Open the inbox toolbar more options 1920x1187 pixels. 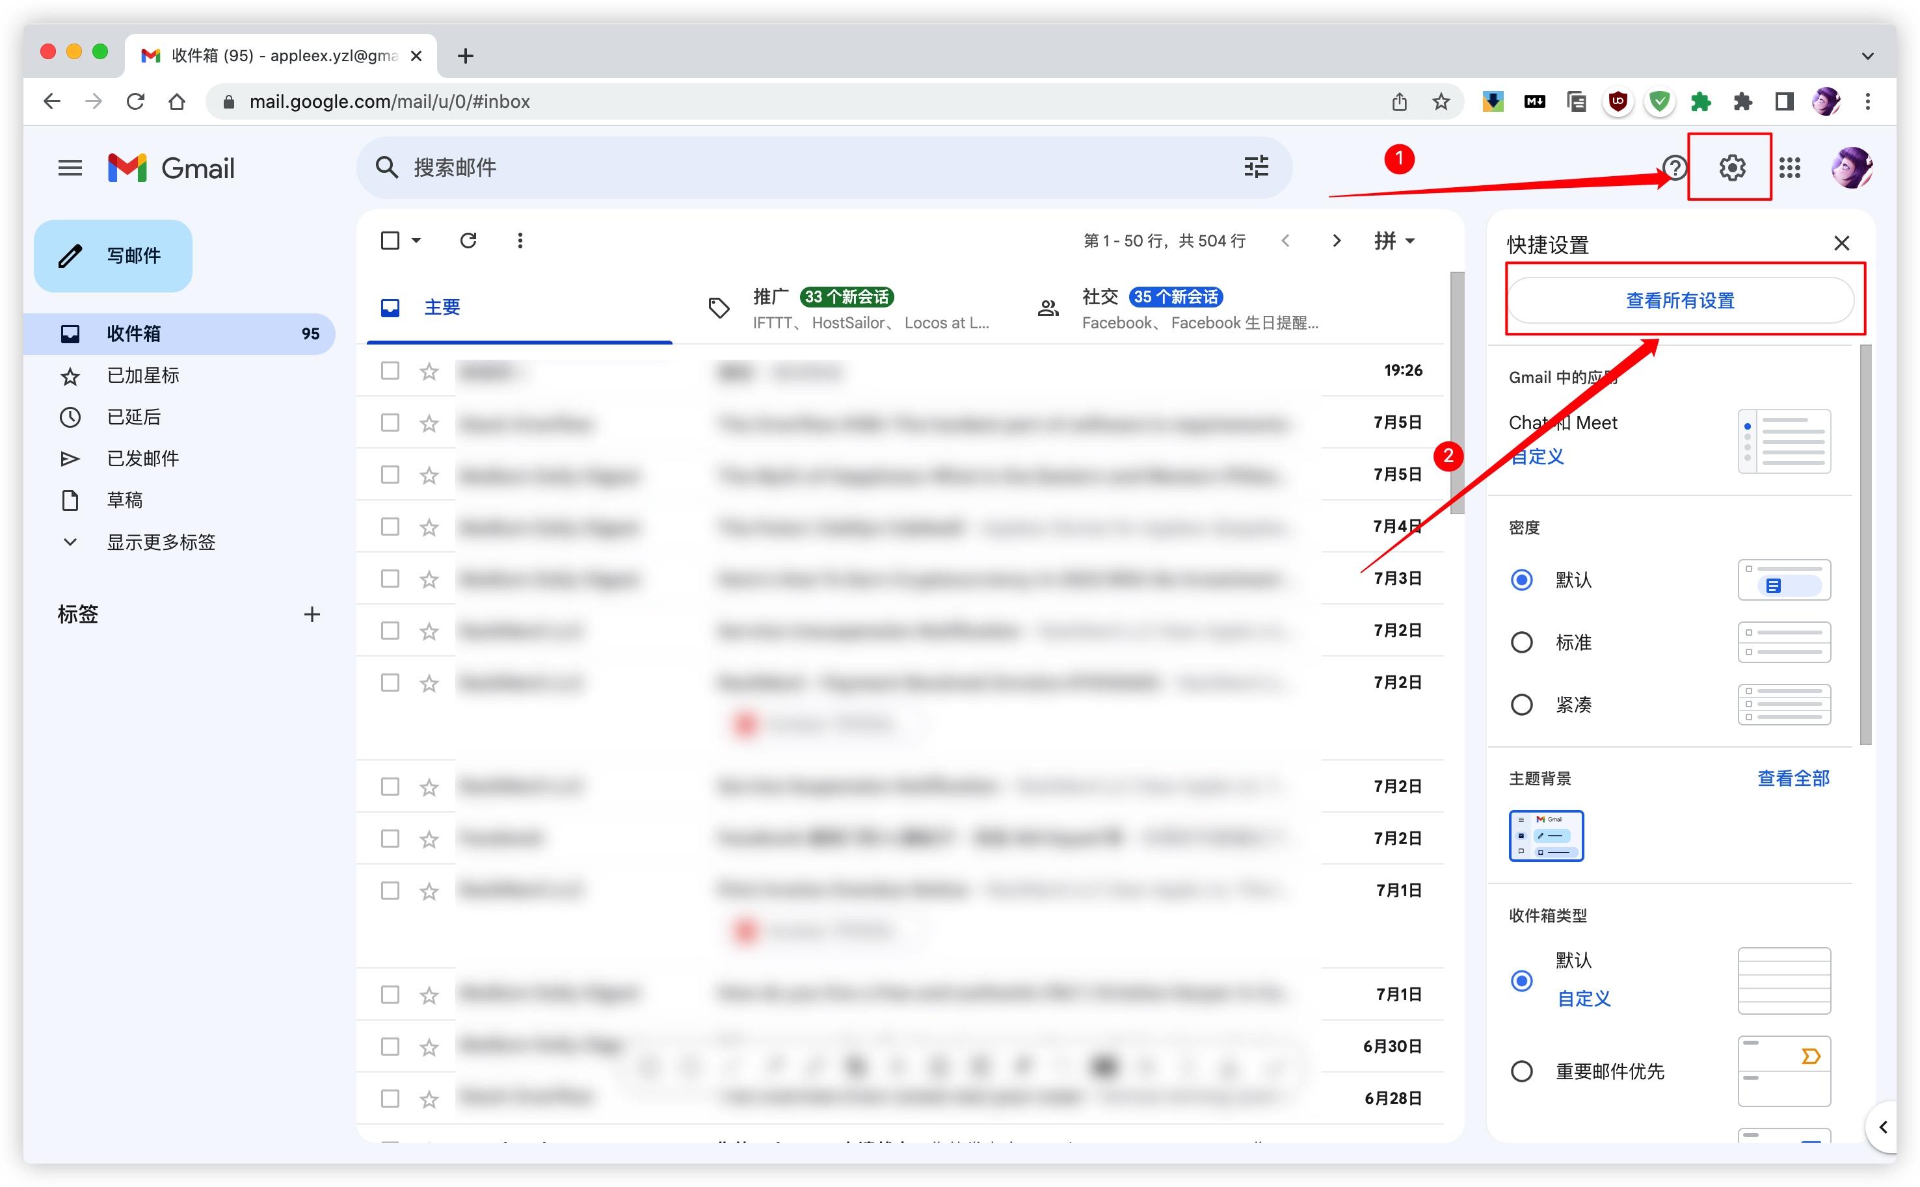[520, 241]
